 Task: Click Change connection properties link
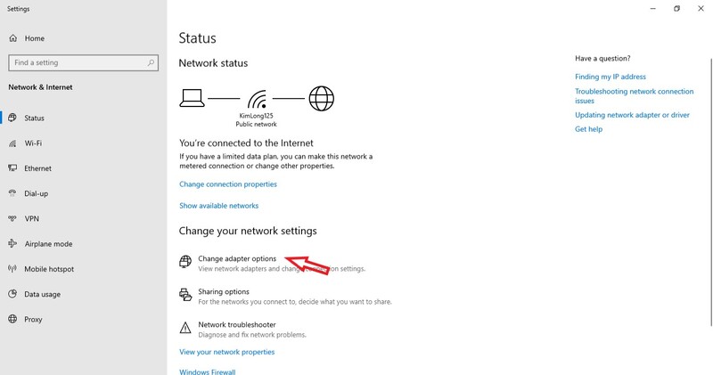228,184
